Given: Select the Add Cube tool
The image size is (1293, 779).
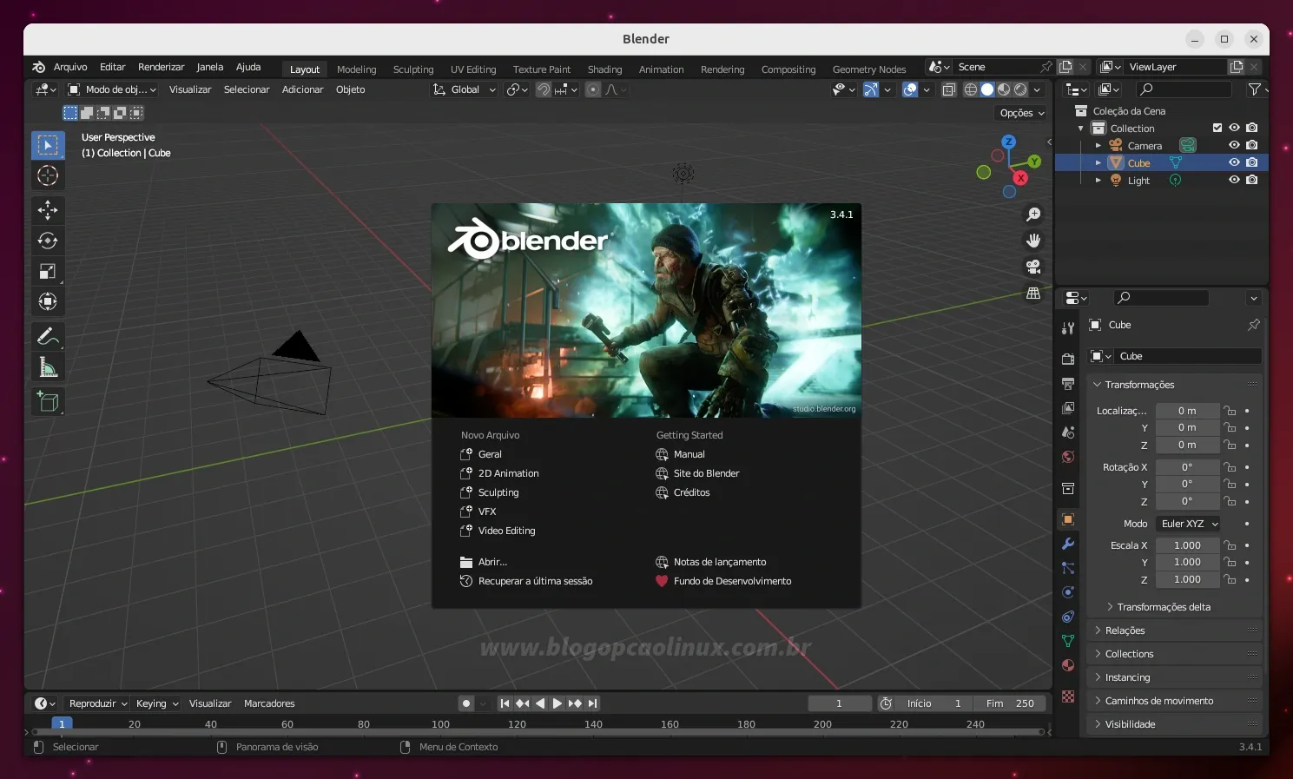Looking at the screenshot, I should click(x=48, y=401).
